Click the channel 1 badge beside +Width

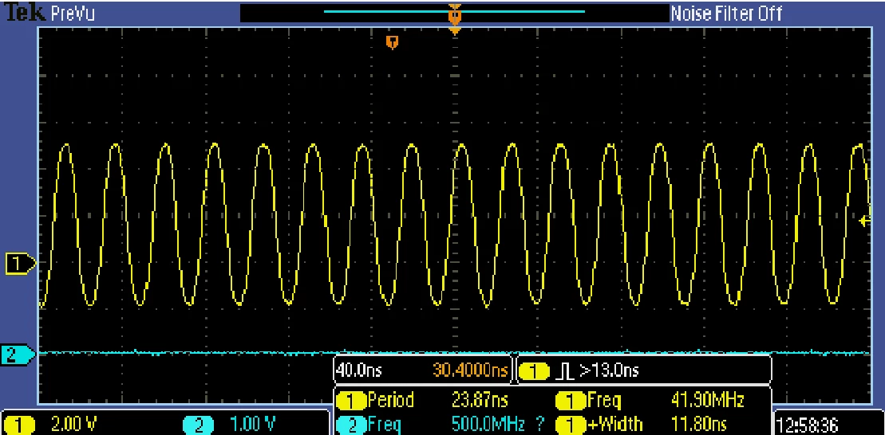coord(571,425)
